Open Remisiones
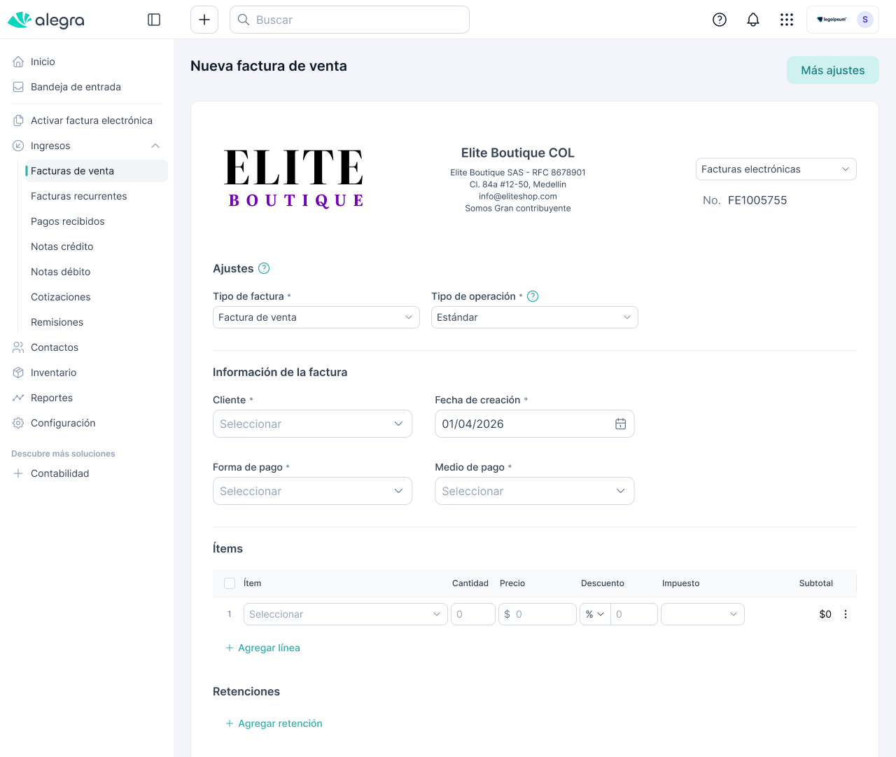The height and width of the screenshot is (757, 896). [97, 322]
